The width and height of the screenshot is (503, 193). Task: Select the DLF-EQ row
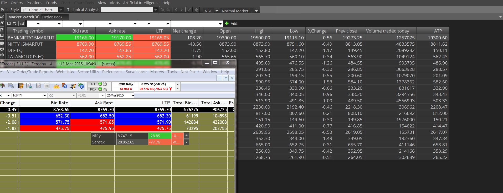228,50
